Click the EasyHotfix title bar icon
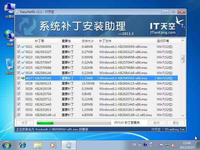This screenshot has width=200, height=150. (x=17, y=12)
